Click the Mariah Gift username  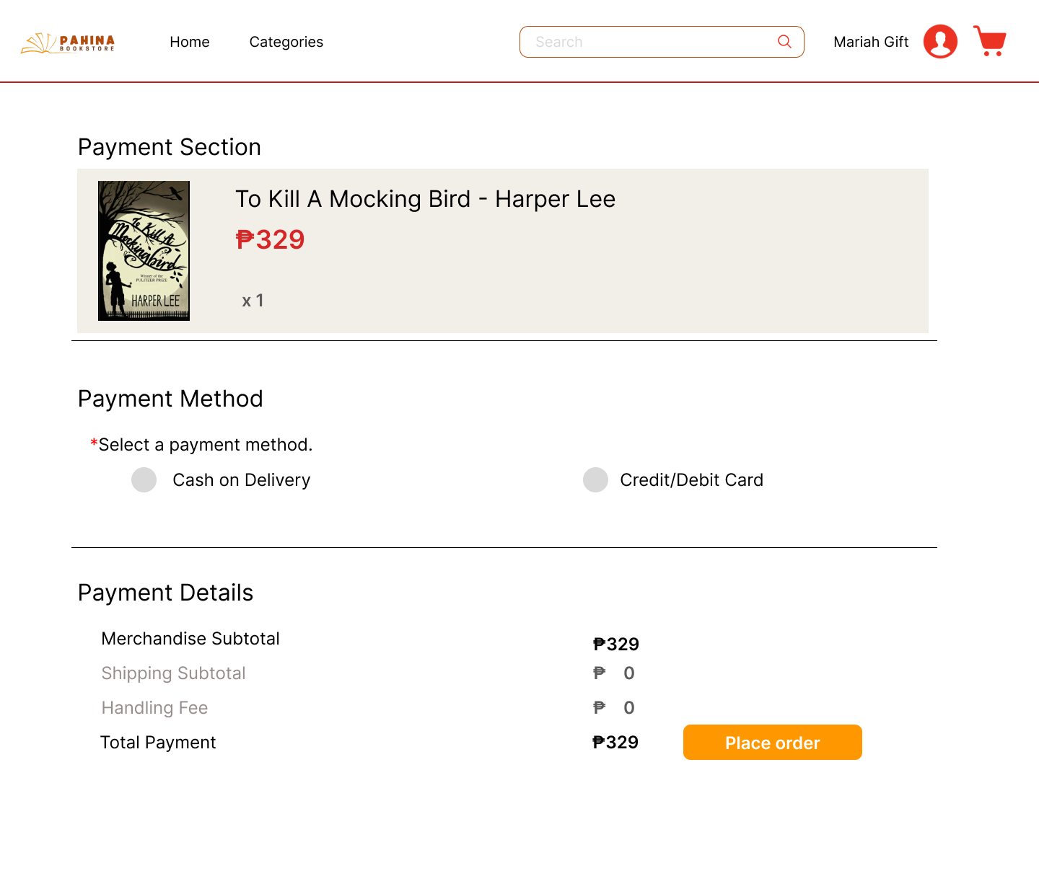pyautogui.click(x=871, y=42)
